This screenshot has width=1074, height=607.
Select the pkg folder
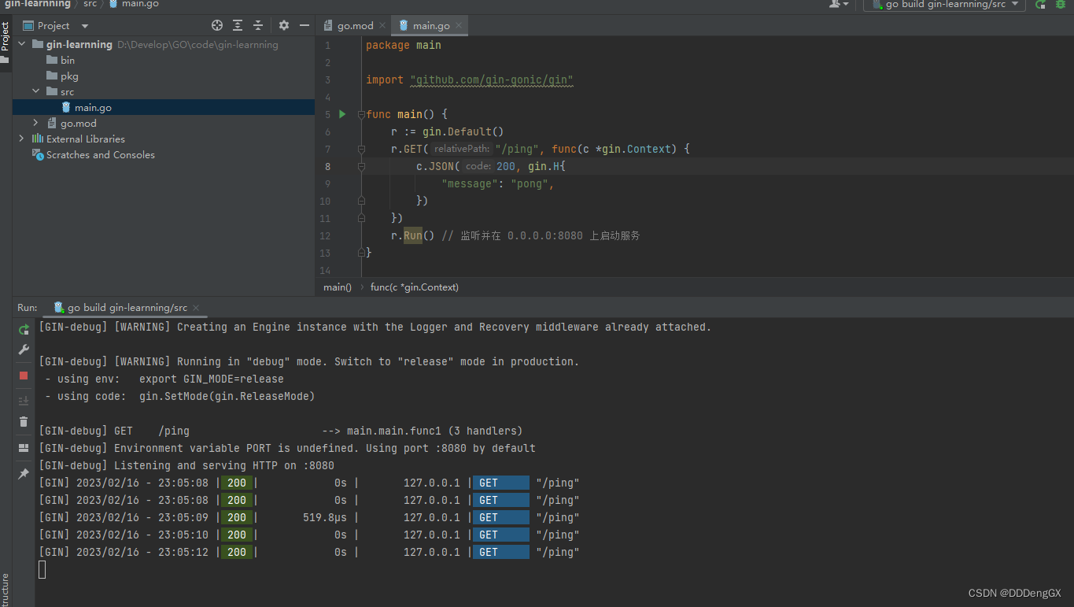coord(69,76)
